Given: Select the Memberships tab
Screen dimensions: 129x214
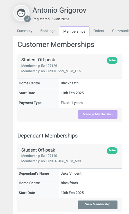Looking at the screenshot, I should tap(74, 31).
